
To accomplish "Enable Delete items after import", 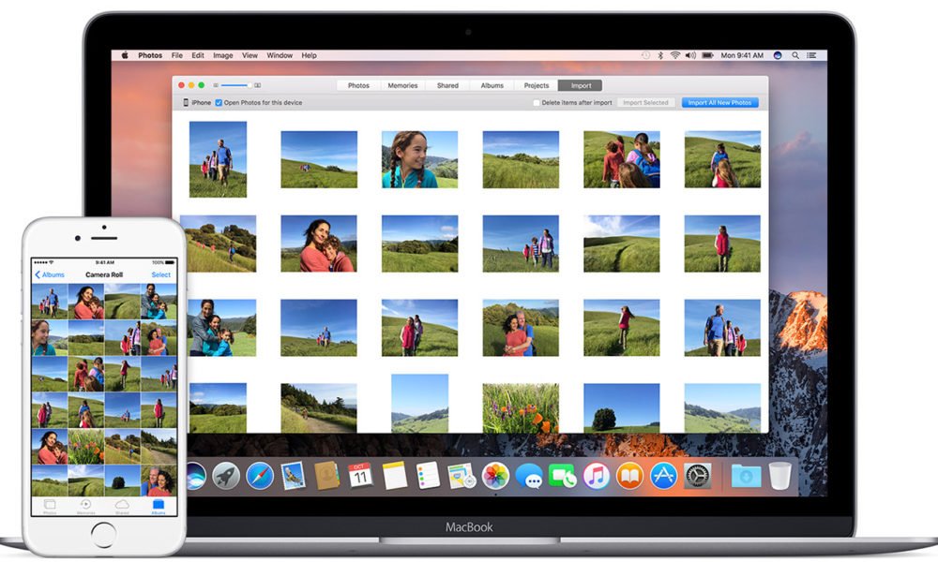I will pyautogui.click(x=537, y=102).
